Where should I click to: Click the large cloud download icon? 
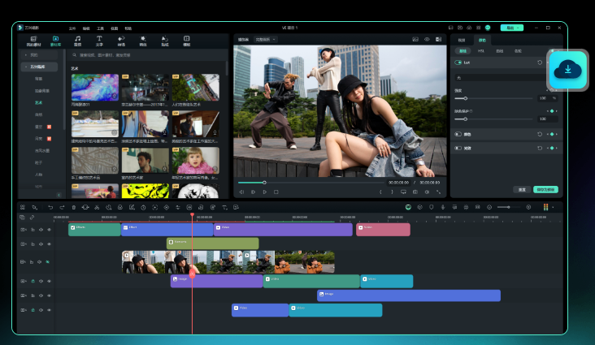point(568,71)
